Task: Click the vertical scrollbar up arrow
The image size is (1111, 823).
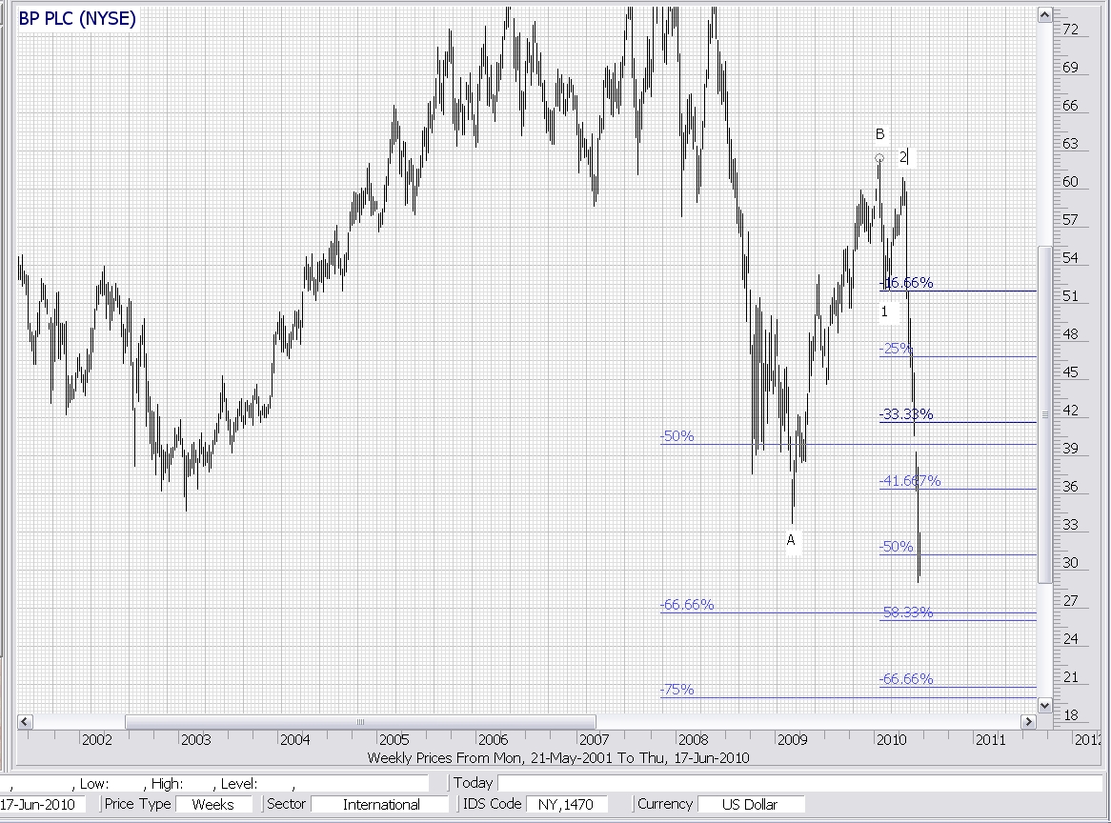Action: pos(1044,14)
